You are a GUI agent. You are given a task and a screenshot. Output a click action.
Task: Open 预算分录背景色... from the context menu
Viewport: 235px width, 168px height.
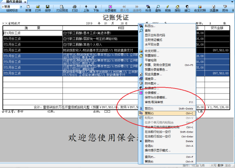point(167,70)
